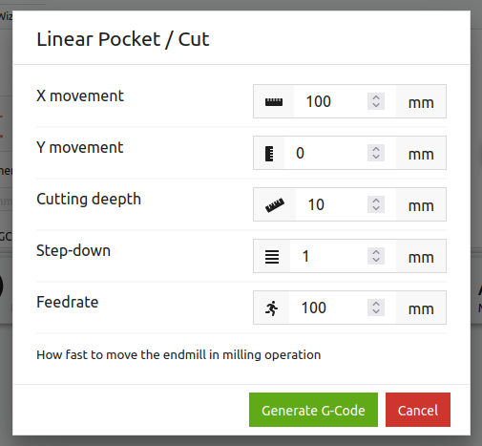
Task: Click the mm unit label beside Feedrate
Action: click(x=421, y=308)
